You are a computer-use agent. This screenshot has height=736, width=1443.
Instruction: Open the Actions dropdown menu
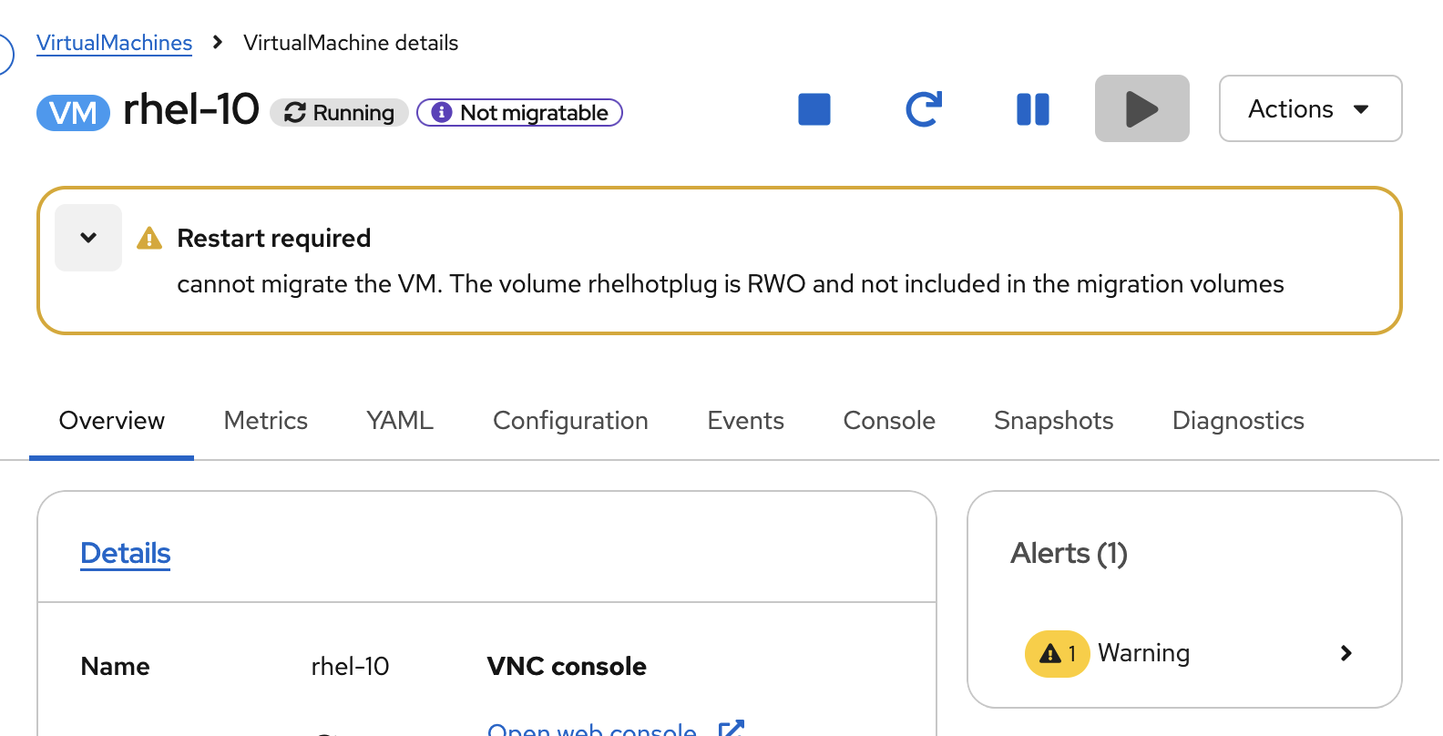pyautogui.click(x=1309, y=109)
